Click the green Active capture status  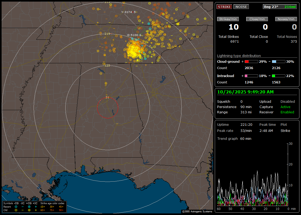tap(285, 107)
